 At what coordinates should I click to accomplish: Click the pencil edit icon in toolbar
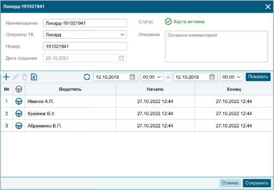[15, 77]
